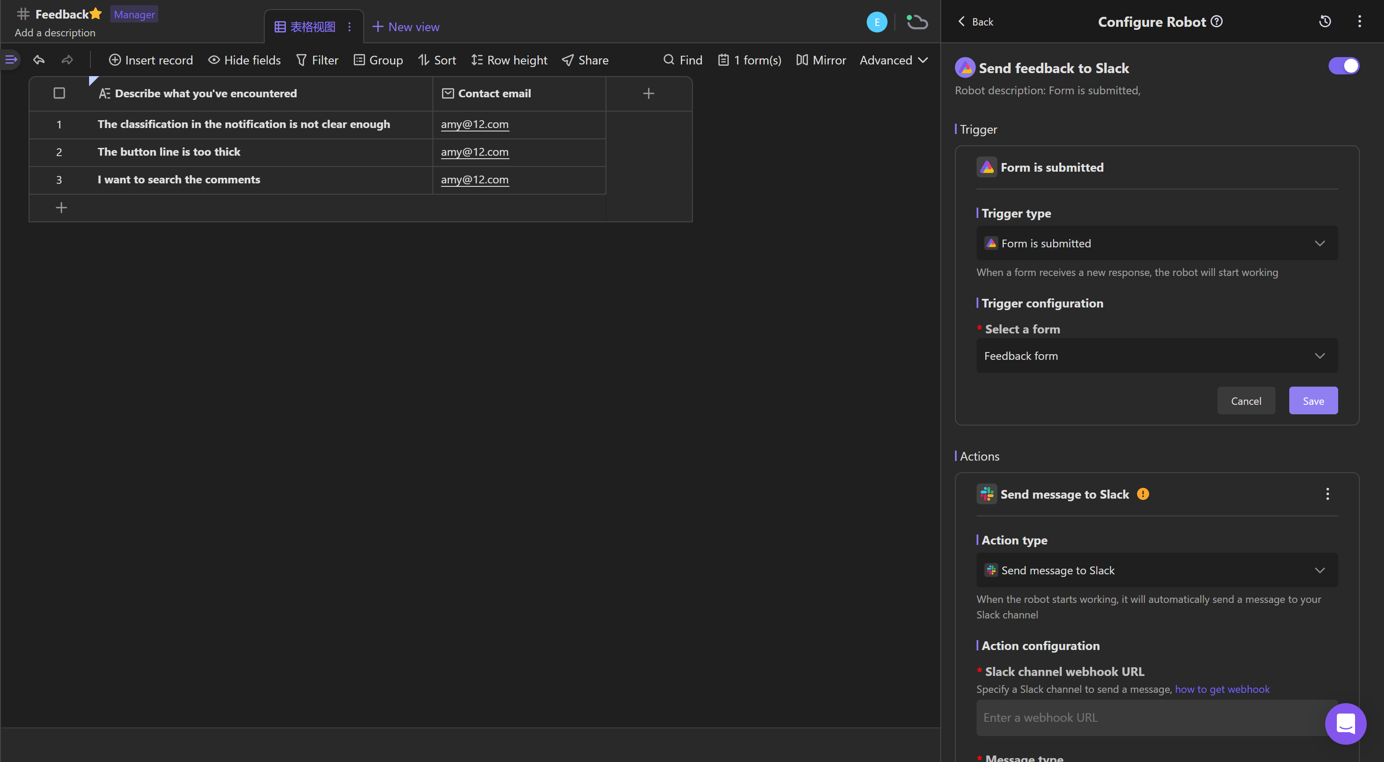1384x762 pixels.
Task: Open the Select a form dropdown
Action: point(1157,356)
